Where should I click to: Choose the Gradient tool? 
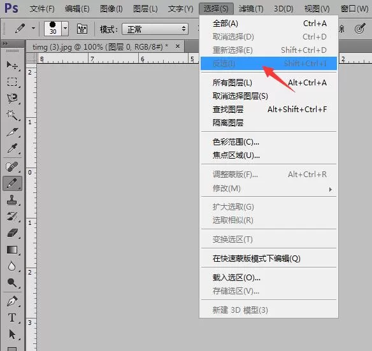pyautogui.click(x=12, y=250)
